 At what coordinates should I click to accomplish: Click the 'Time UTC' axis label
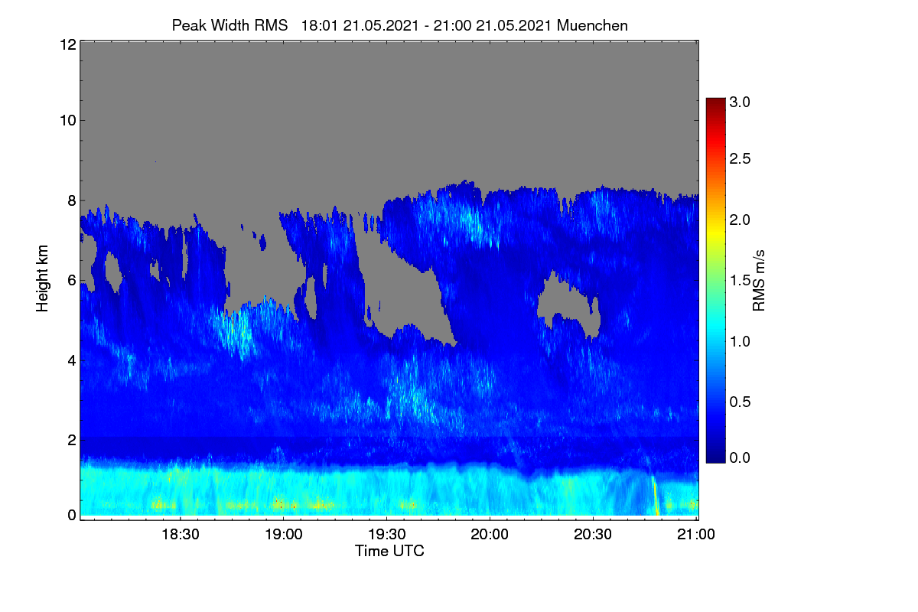(x=389, y=551)
